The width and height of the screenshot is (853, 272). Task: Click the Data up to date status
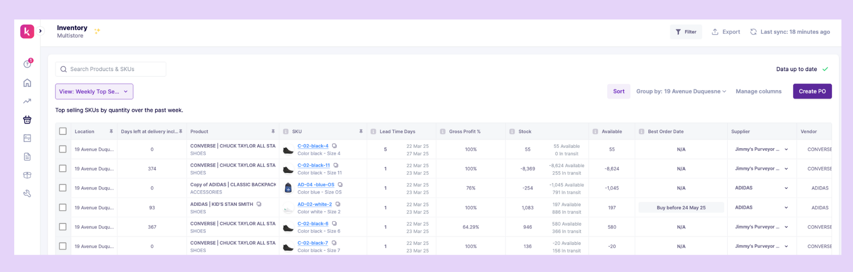point(802,69)
